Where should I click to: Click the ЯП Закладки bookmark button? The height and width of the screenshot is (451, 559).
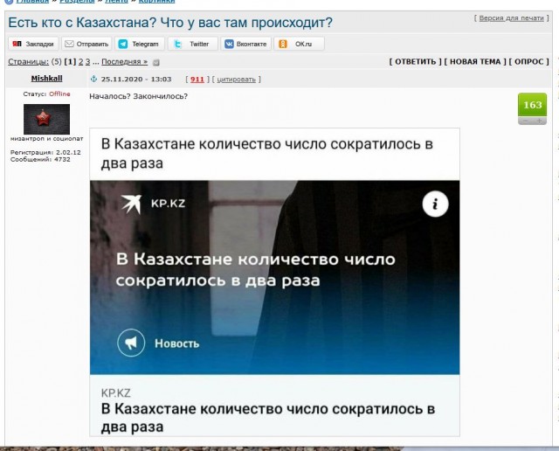coord(33,44)
